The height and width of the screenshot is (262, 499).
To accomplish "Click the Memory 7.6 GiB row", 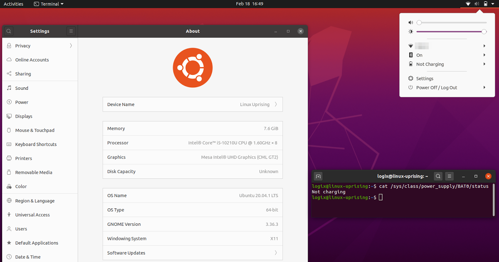I will (193, 129).
